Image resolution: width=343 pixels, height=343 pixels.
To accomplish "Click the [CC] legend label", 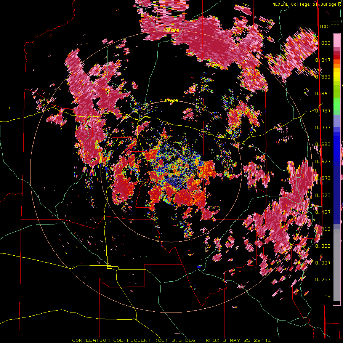I will click(325, 26).
